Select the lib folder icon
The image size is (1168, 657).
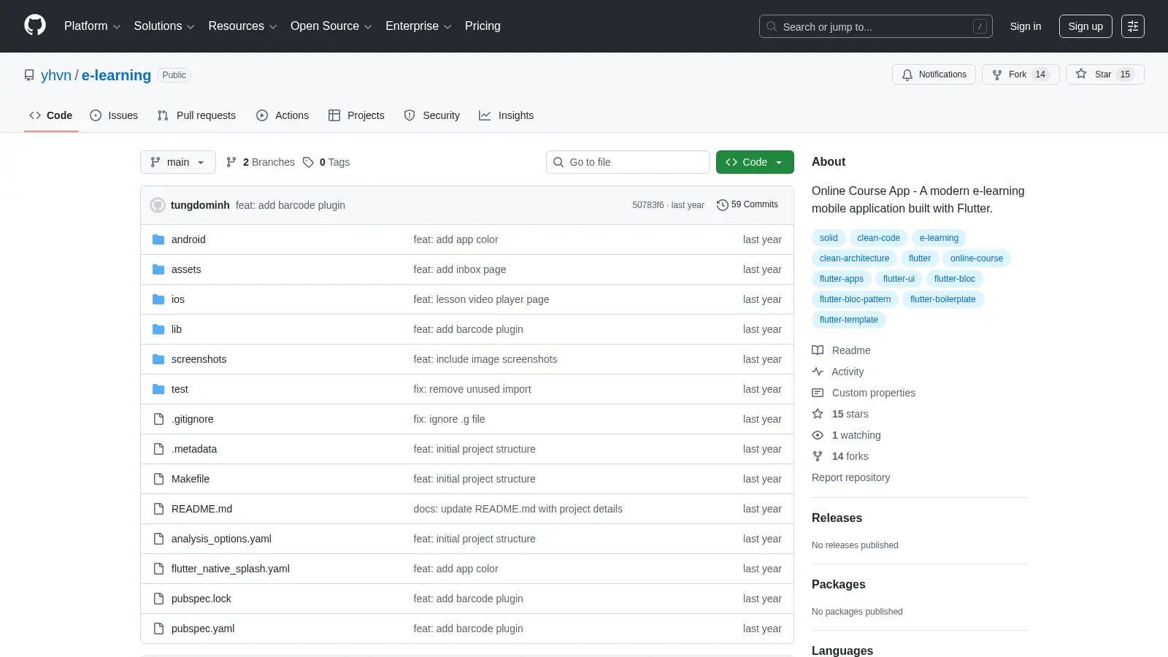[158, 329]
